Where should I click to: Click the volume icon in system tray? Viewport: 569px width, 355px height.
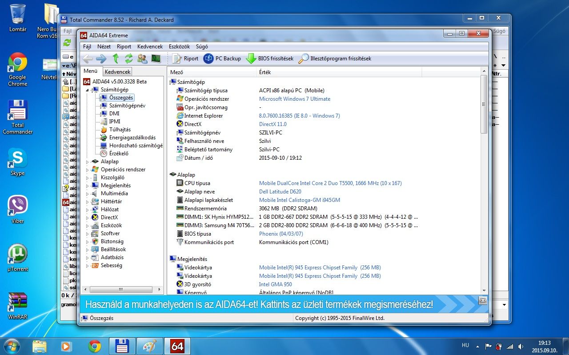(x=521, y=347)
